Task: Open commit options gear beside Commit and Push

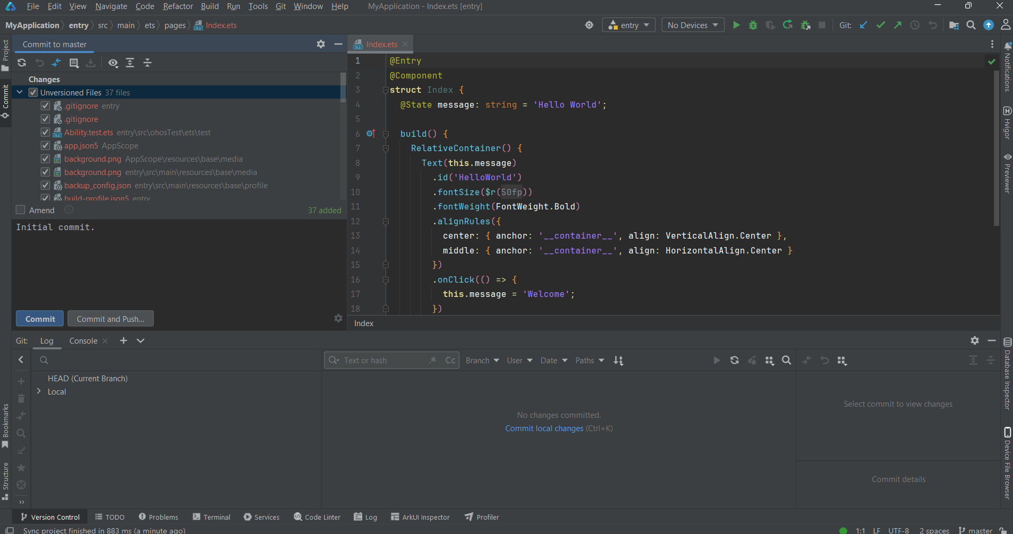Action: tap(338, 318)
